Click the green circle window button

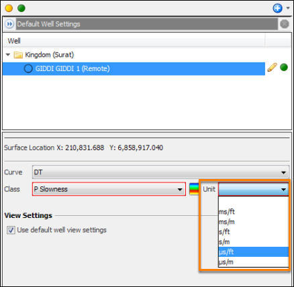point(21,8)
